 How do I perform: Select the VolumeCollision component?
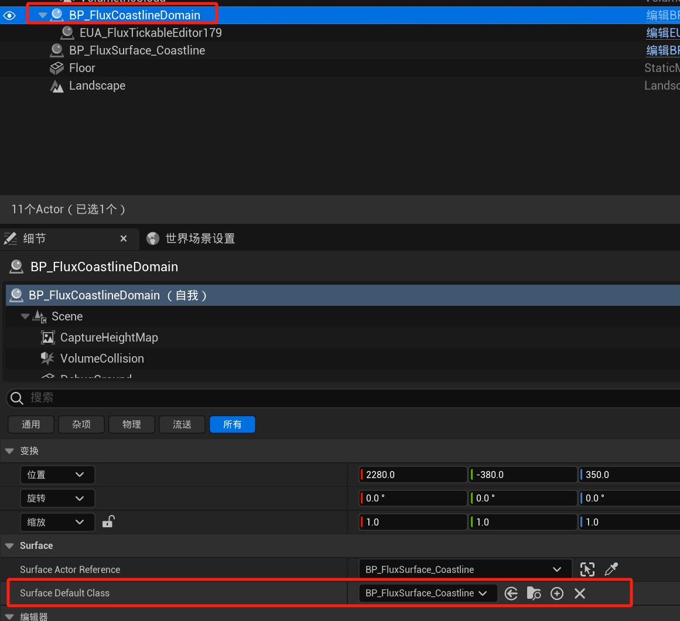[x=102, y=359]
